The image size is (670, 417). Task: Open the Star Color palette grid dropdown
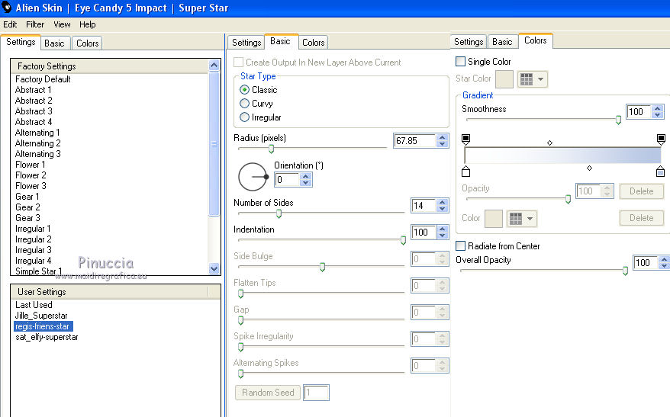coord(532,79)
